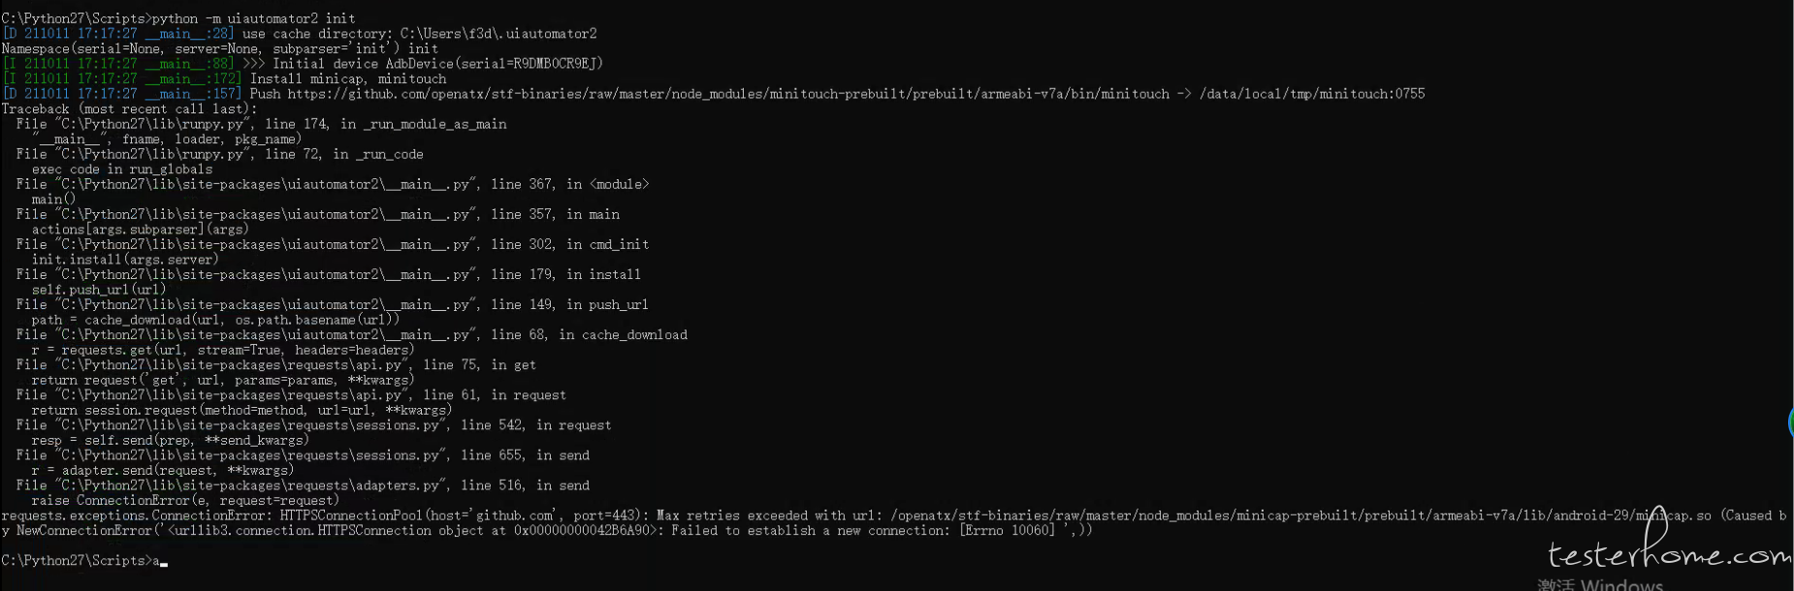This screenshot has height=591, width=1794.
Task: Click the cache directory path C:\Users\f3d\.uiautomator2
Action: (498, 34)
